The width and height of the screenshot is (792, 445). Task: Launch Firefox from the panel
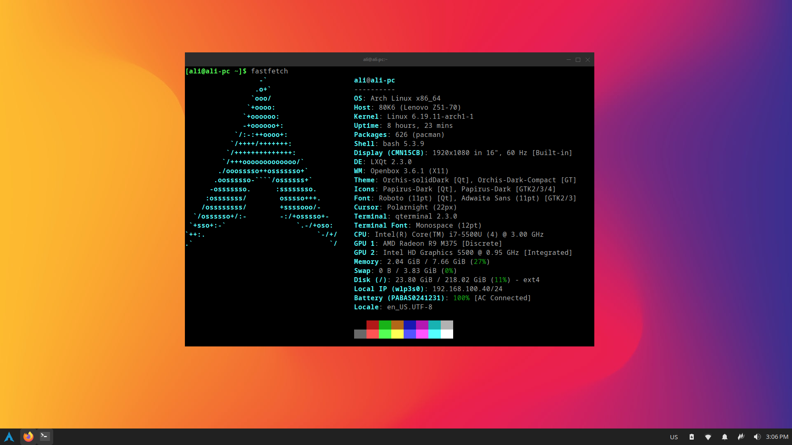(28, 437)
